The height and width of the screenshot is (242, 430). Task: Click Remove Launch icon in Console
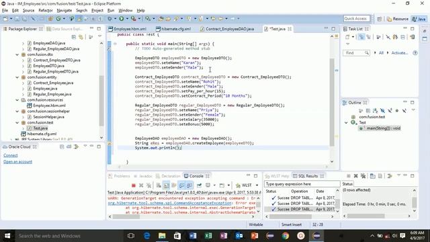click(141, 186)
